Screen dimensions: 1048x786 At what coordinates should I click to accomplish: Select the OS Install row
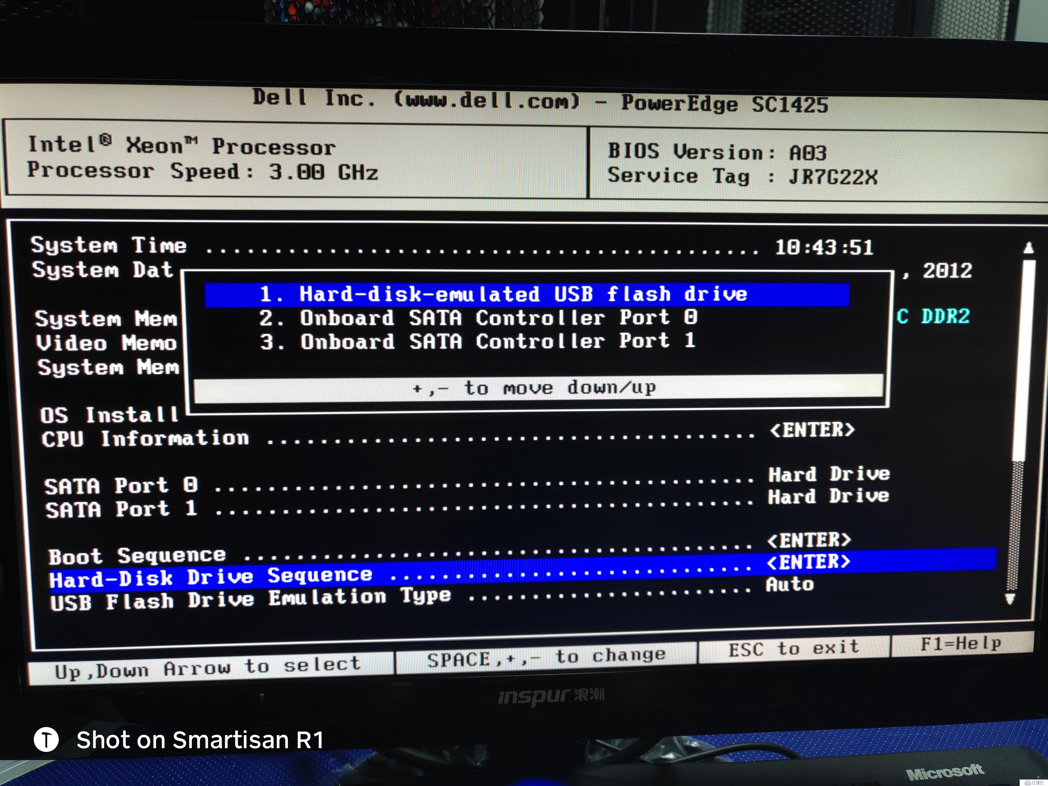pyautogui.click(x=109, y=415)
